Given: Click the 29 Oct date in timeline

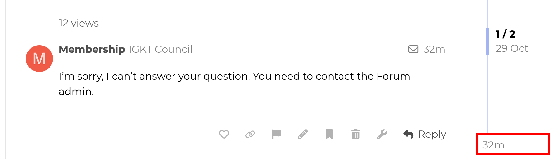Looking at the screenshot, I should click(x=512, y=48).
